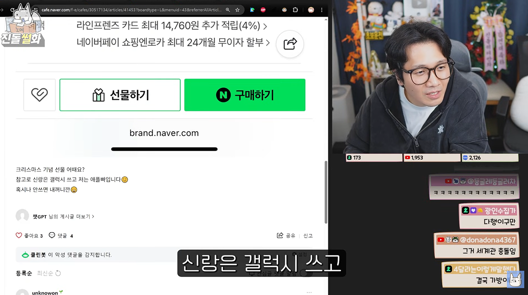Sort comments by 등록순
The height and width of the screenshot is (295, 528).
(x=24, y=273)
